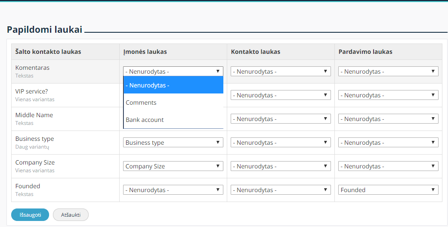Click the Atšaukti cancel button

[71, 215]
